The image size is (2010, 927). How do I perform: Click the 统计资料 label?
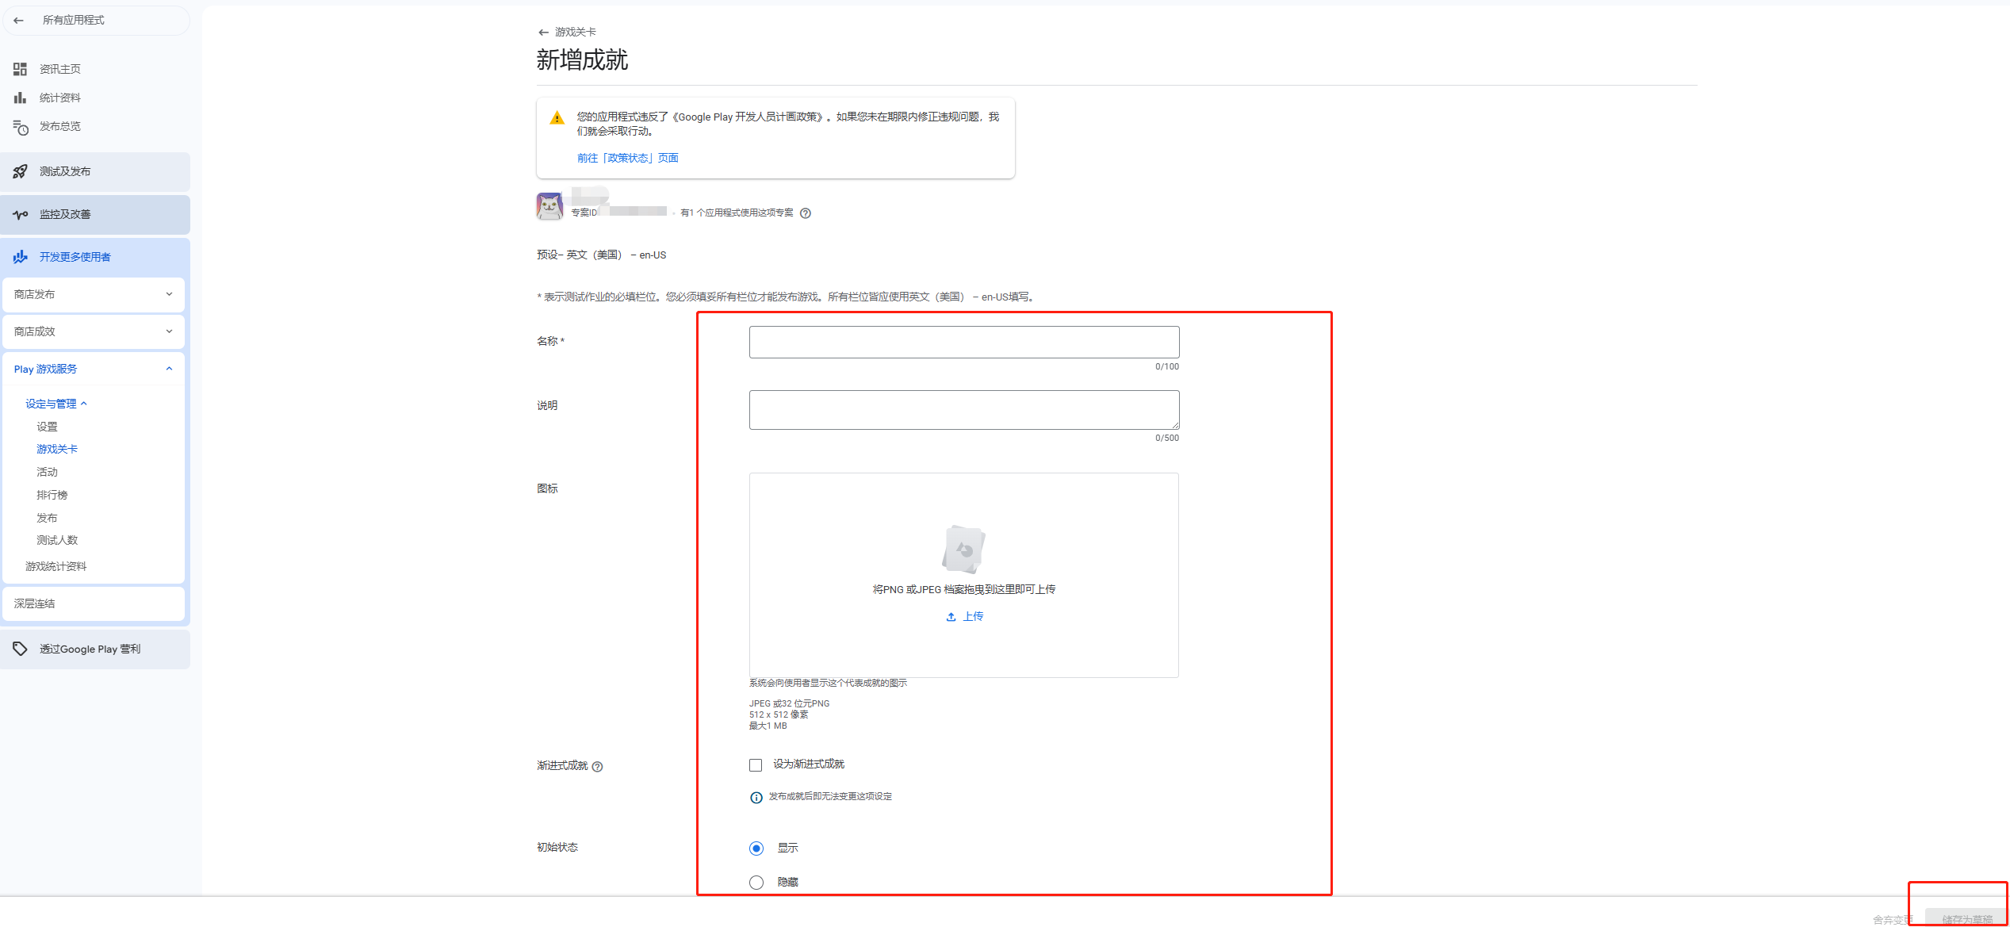[60, 98]
